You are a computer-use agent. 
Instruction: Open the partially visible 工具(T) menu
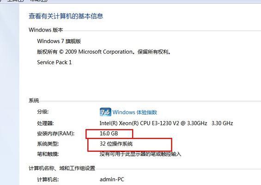pyautogui.click(x=16, y=0)
